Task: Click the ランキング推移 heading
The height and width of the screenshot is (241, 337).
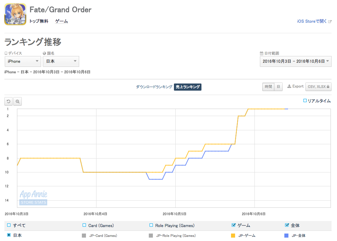Action: (33, 42)
